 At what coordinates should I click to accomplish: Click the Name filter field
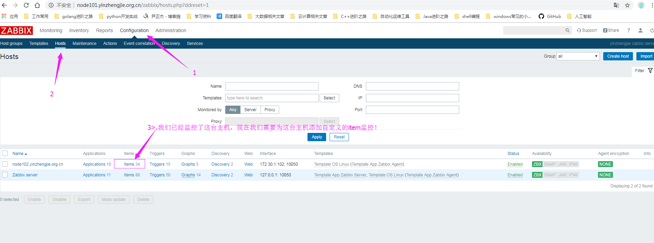(x=272, y=86)
